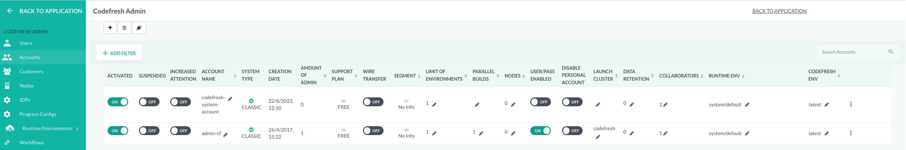The width and height of the screenshot is (906, 150).
Task: Toggle User/Pass Enabled for admin-cf
Action: [x=541, y=131]
